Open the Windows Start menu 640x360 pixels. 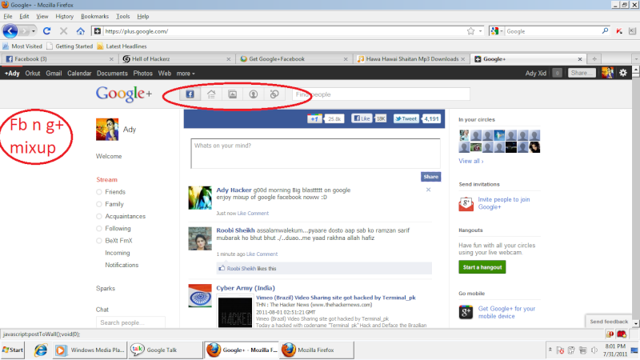[x=13, y=350]
